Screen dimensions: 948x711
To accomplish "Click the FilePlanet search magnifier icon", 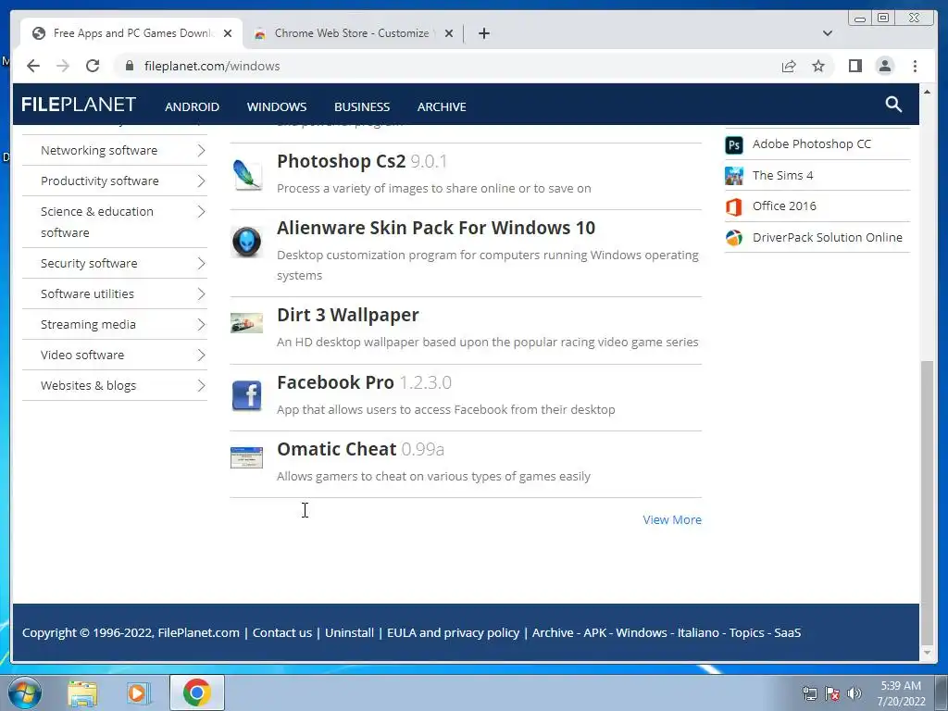I will click(x=893, y=105).
